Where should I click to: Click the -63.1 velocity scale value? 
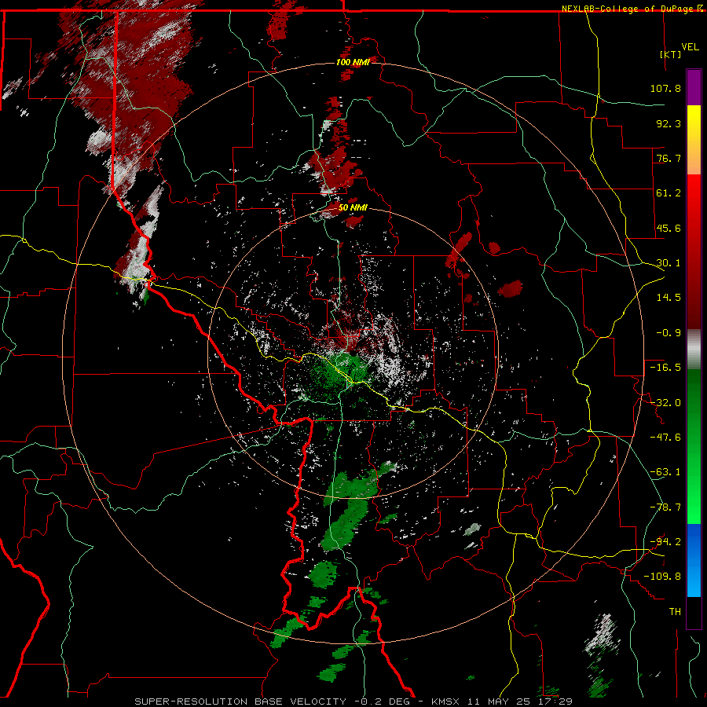pyautogui.click(x=665, y=472)
